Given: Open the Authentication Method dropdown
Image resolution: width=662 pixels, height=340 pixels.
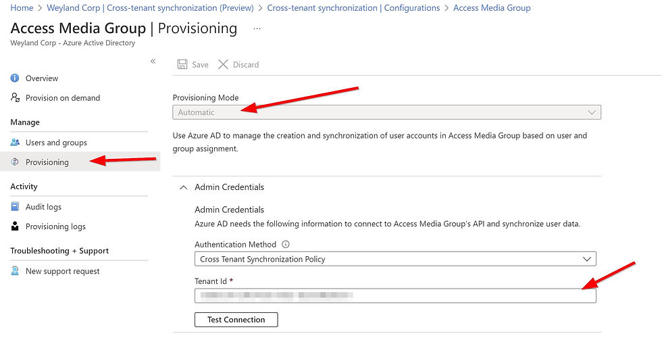Looking at the screenshot, I should [395, 259].
